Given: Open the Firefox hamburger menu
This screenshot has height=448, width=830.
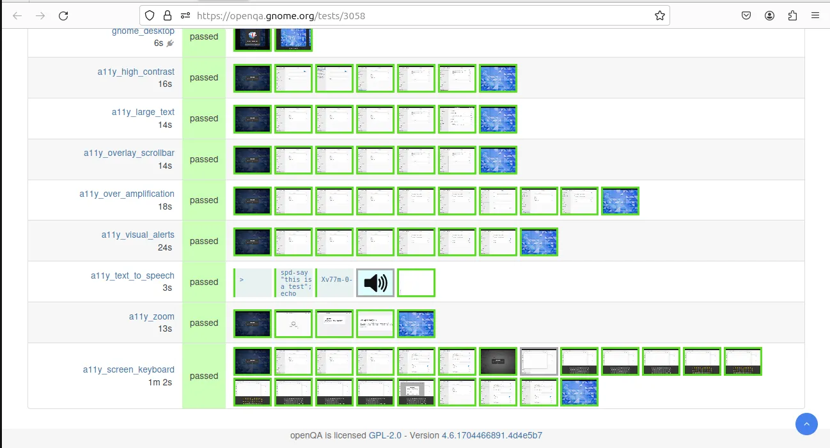Looking at the screenshot, I should pyautogui.click(x=815, y=16).
